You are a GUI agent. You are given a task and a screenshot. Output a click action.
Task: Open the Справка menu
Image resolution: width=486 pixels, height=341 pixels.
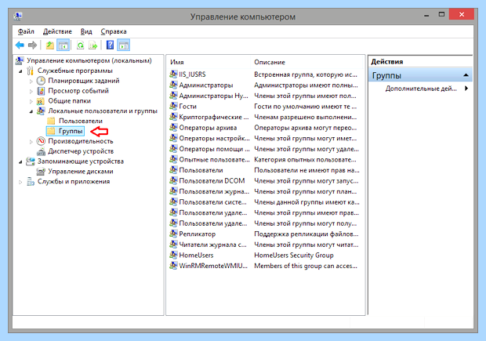click(x=114, y=31)
